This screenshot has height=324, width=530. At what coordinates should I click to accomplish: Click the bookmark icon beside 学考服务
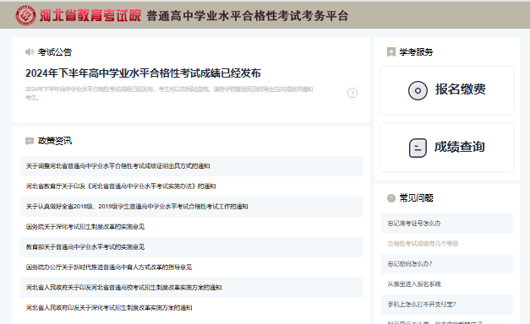click(x=391, y=52)
